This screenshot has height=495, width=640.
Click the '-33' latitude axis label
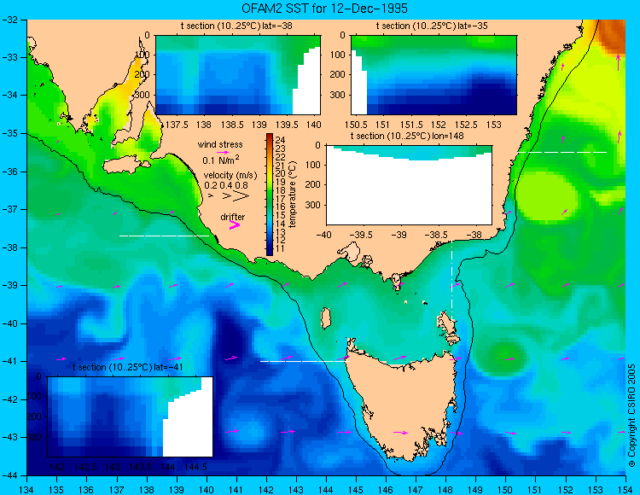(x=9, y=57)
